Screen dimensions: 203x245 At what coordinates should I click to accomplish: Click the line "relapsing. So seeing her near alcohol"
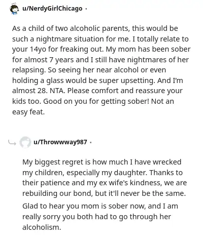[x=89, y=70]
